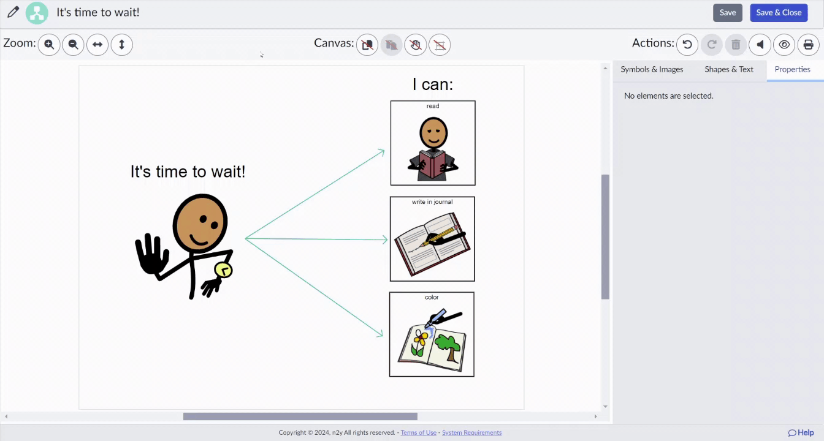The width and height of the screenshot is (824, 441).
Task: Click the Save button
Action: [x=728, y=12]
